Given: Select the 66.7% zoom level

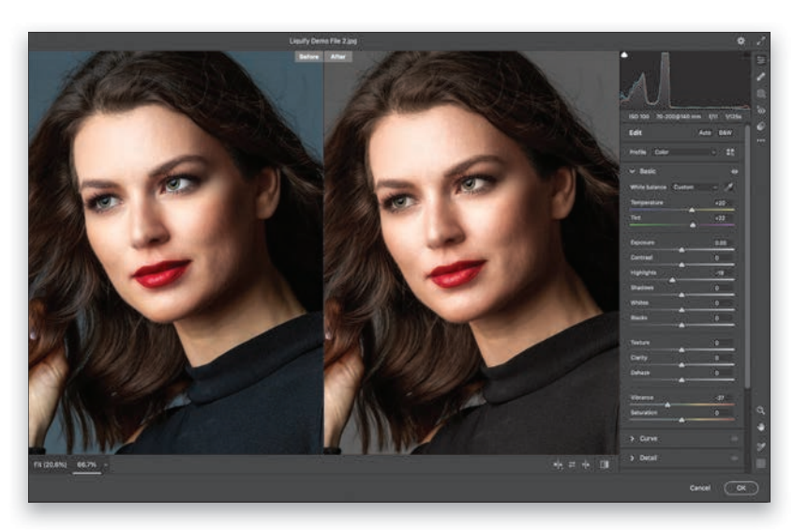Looking at the screenshot, I should point(87,464).
